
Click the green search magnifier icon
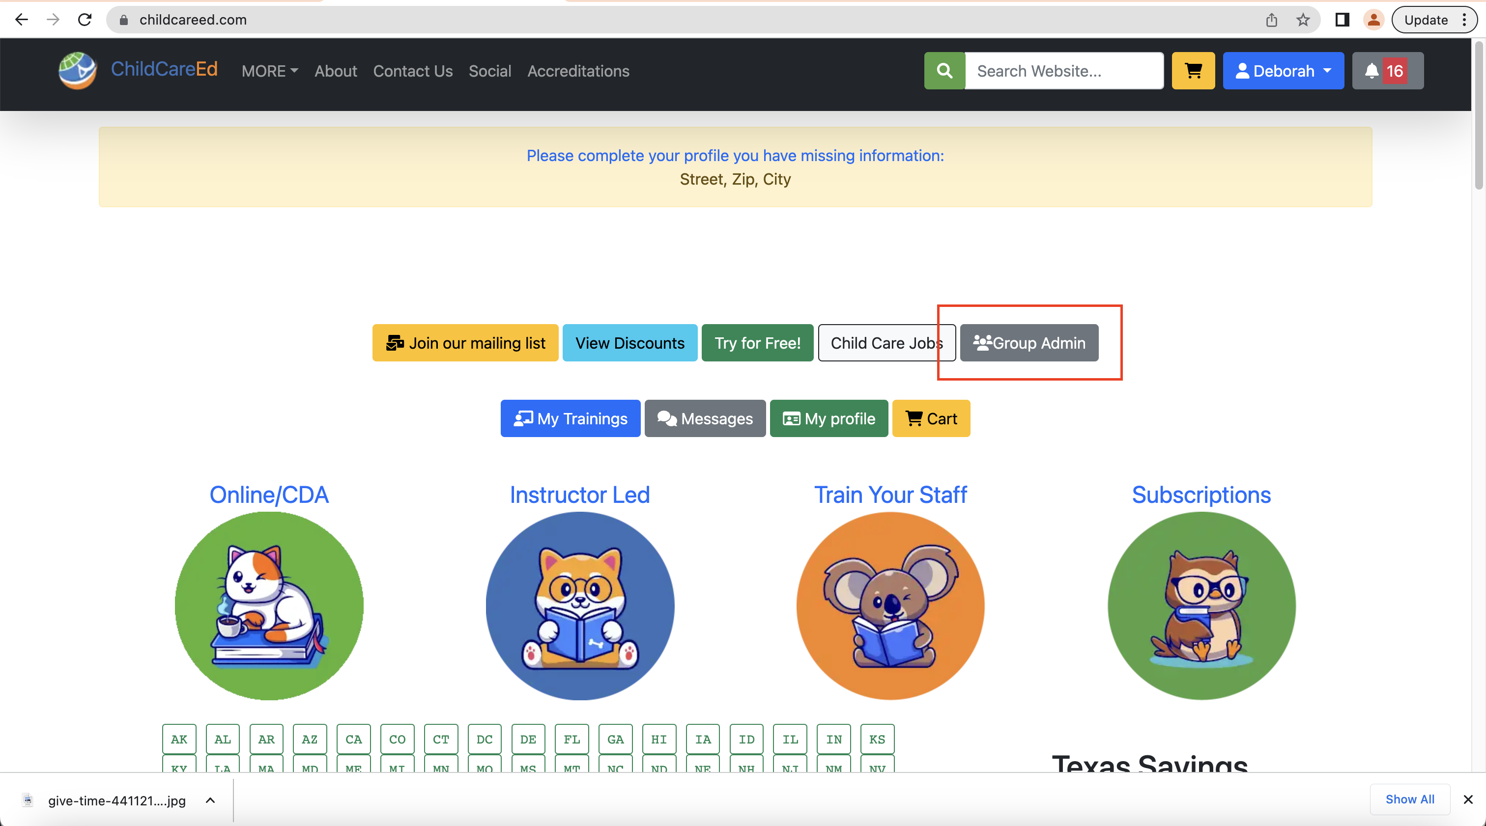(x=944, y=71)
